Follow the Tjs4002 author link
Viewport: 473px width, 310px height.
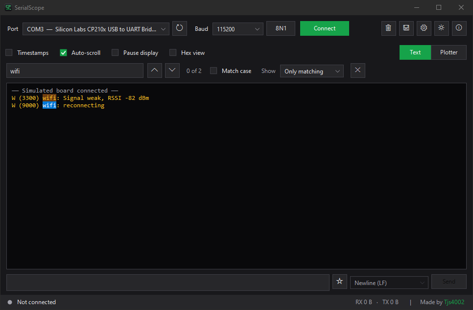(454, 302)
